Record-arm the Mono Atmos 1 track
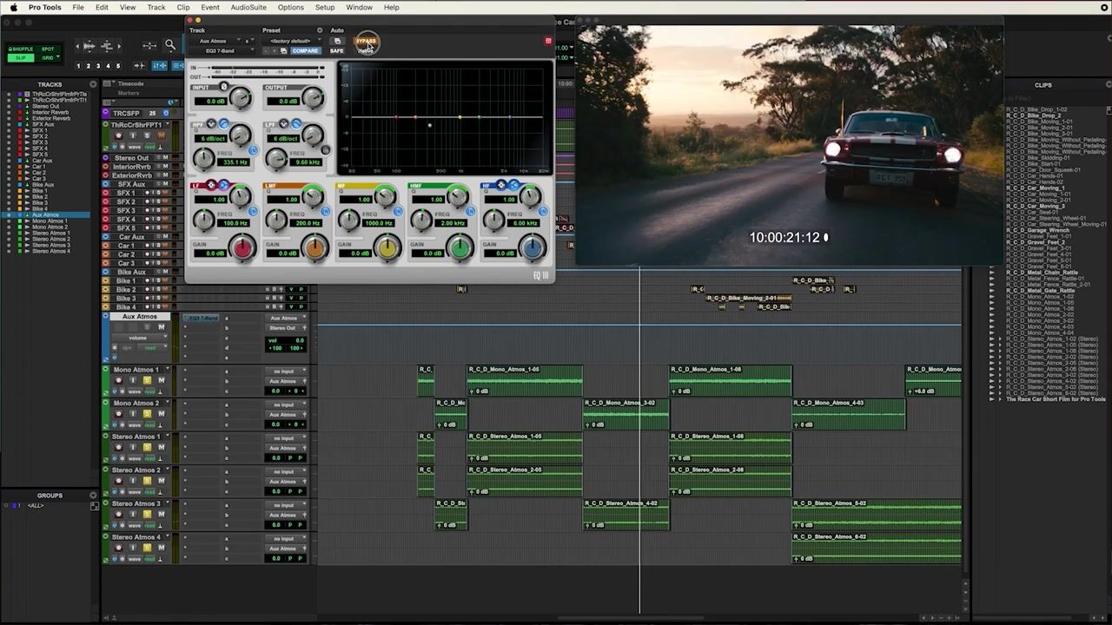The height and width of the screenshot is (625, 1112). [118, 380]
